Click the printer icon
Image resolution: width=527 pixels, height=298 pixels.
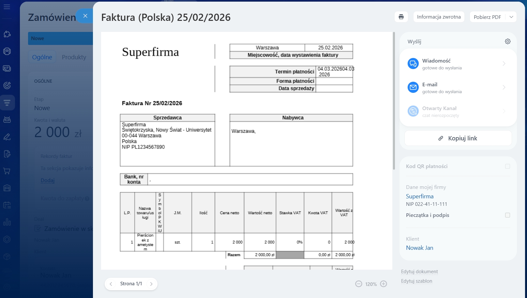401,17
